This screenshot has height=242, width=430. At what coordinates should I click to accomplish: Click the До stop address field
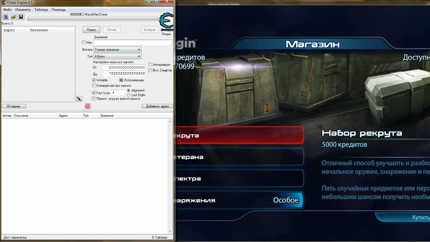point(124,73)
